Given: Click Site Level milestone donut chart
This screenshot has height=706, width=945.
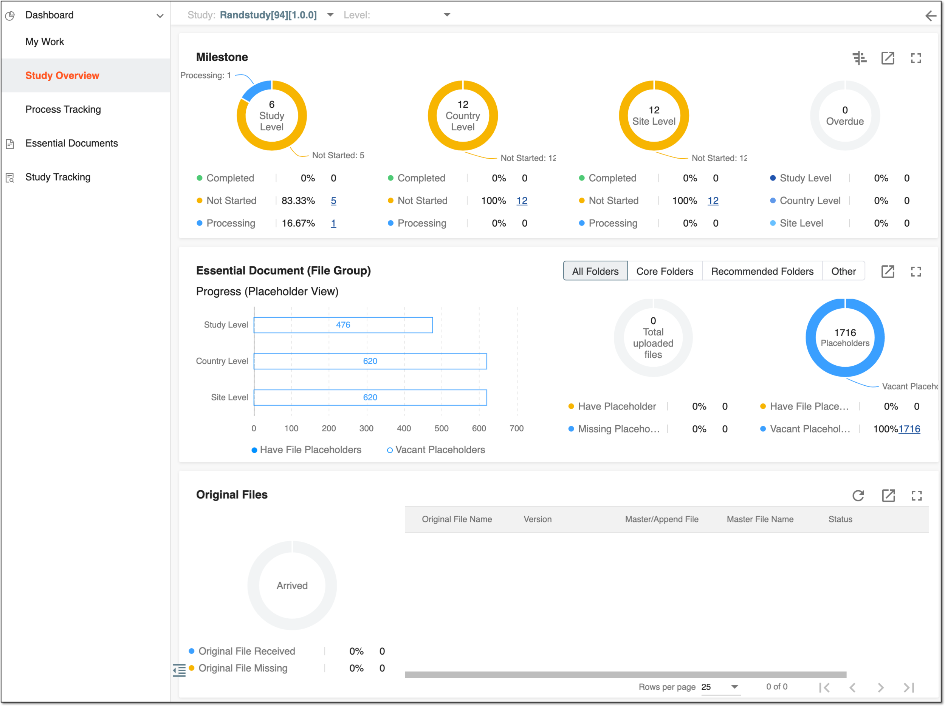Looking at the screenshot, I should [654, 115].
